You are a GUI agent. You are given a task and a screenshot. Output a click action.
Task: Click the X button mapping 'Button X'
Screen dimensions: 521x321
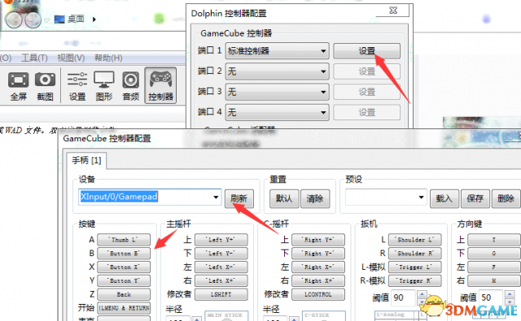click(124, 267)
